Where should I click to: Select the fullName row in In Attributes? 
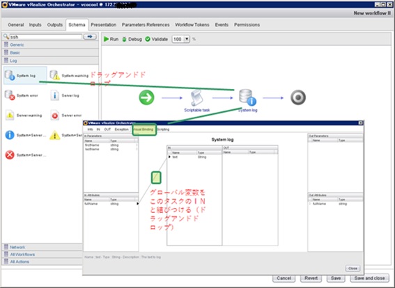[111, 204]
